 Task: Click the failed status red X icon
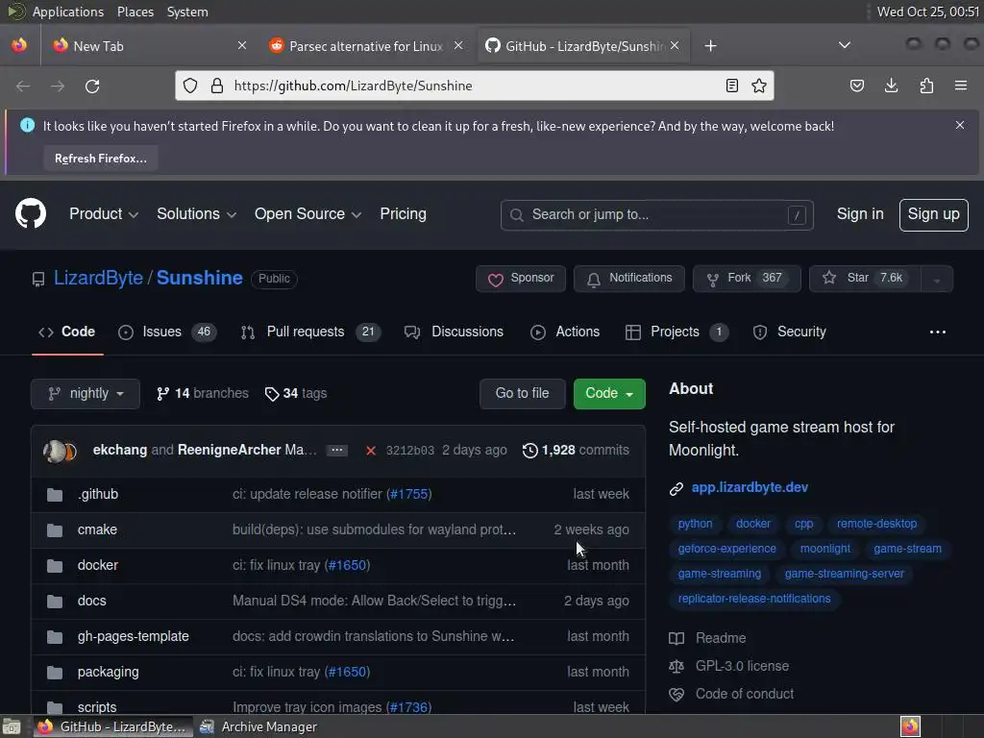(371, 451)
